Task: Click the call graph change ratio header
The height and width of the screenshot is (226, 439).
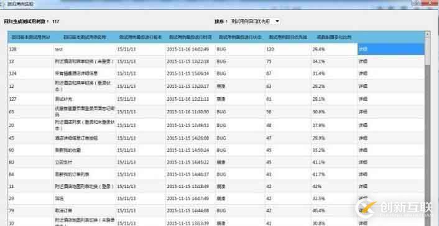Action: (335, 37)
